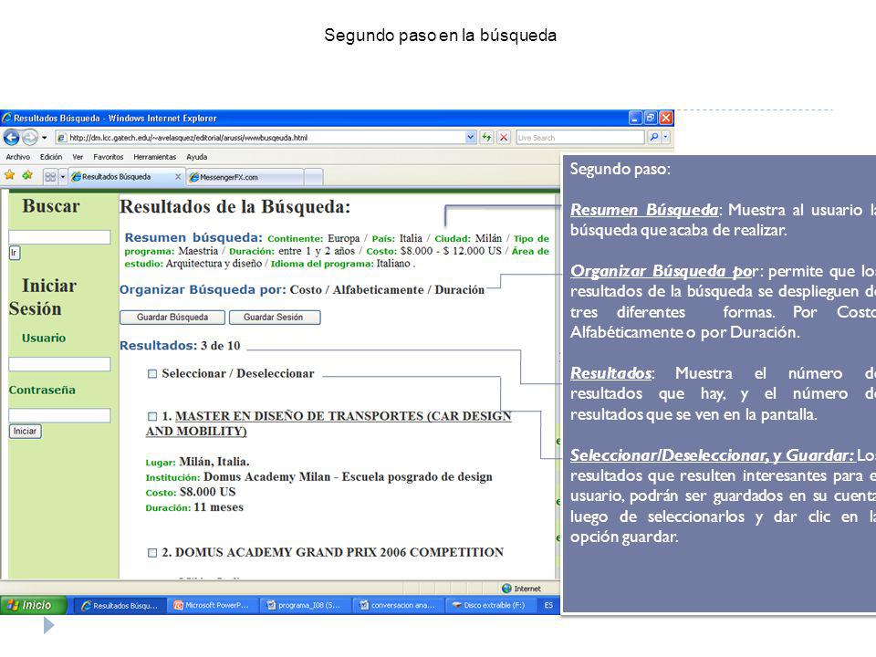
Task: Open Domus Academy Grand Prix 2006 Competition
Action: pyautogui.click(x=339, y=553)
